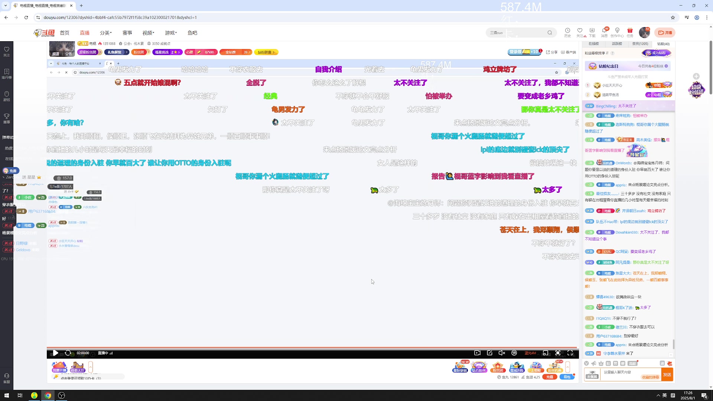This screenshot has width=713, height=401.
Task: Switch to the 贵宾(1205) tab
Action: [x=640, y=44]
